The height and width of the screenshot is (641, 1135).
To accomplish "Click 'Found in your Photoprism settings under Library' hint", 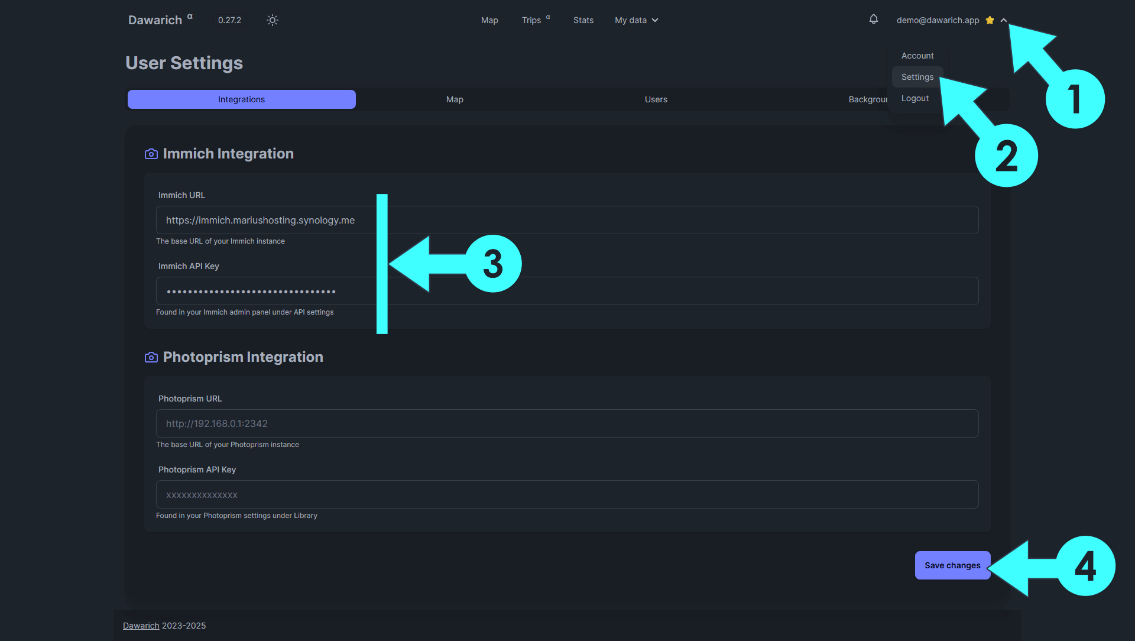I will click(236, 516).
